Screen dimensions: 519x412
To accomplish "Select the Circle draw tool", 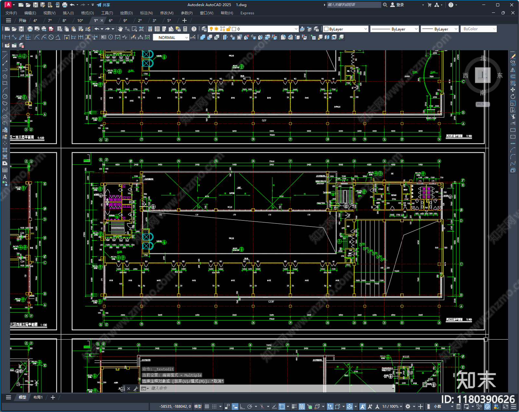I will pos(5,96).
